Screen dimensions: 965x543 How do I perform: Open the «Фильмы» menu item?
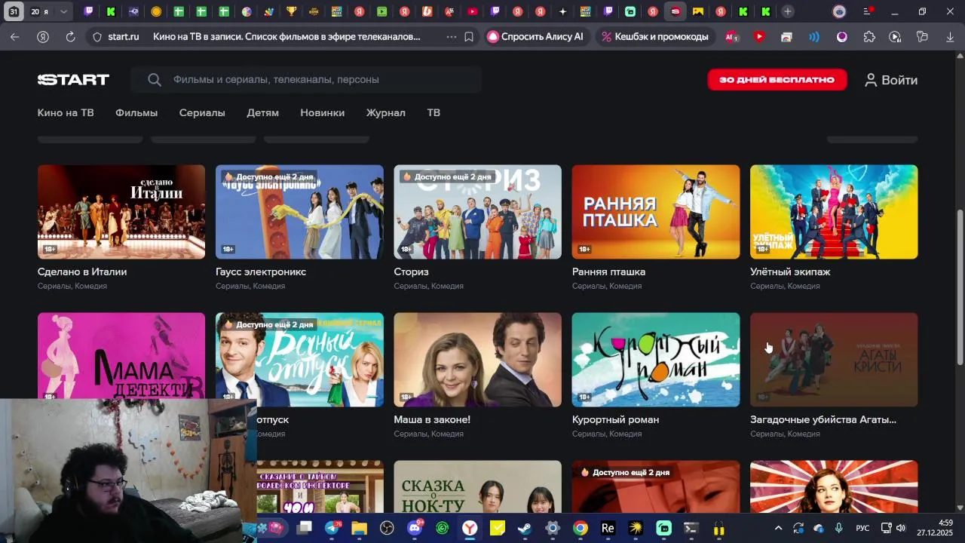click(x=136, y=112)
